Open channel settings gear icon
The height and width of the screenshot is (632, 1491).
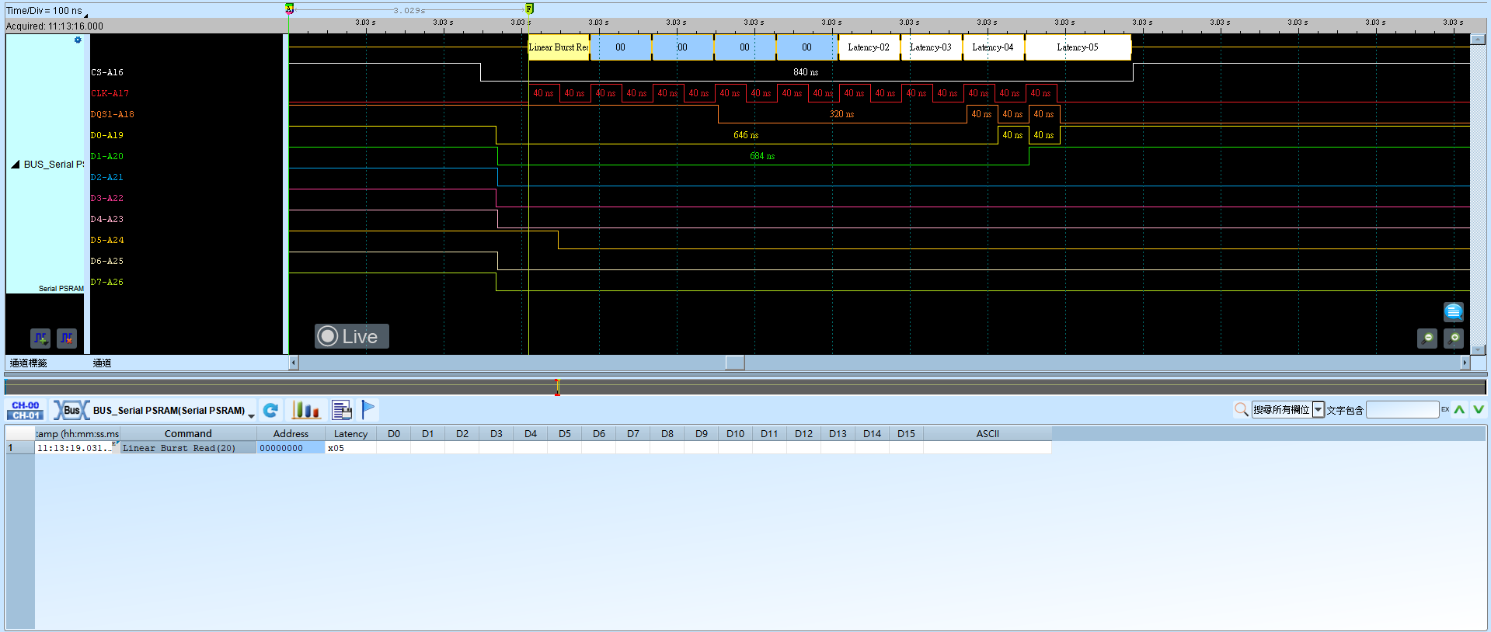[x=78, y=40]
